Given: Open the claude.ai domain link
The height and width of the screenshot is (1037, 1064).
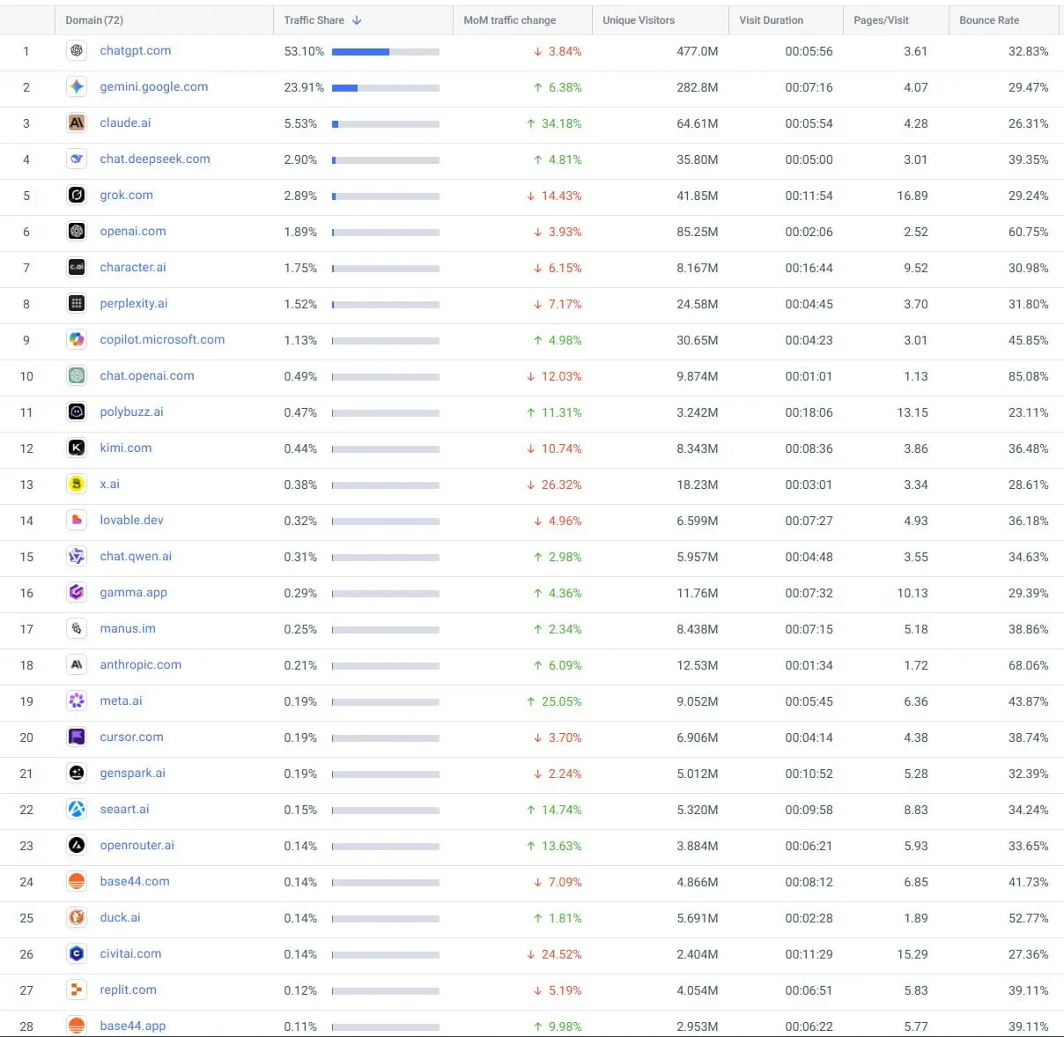Looking at the screenshot, I should tap(125, 123).
